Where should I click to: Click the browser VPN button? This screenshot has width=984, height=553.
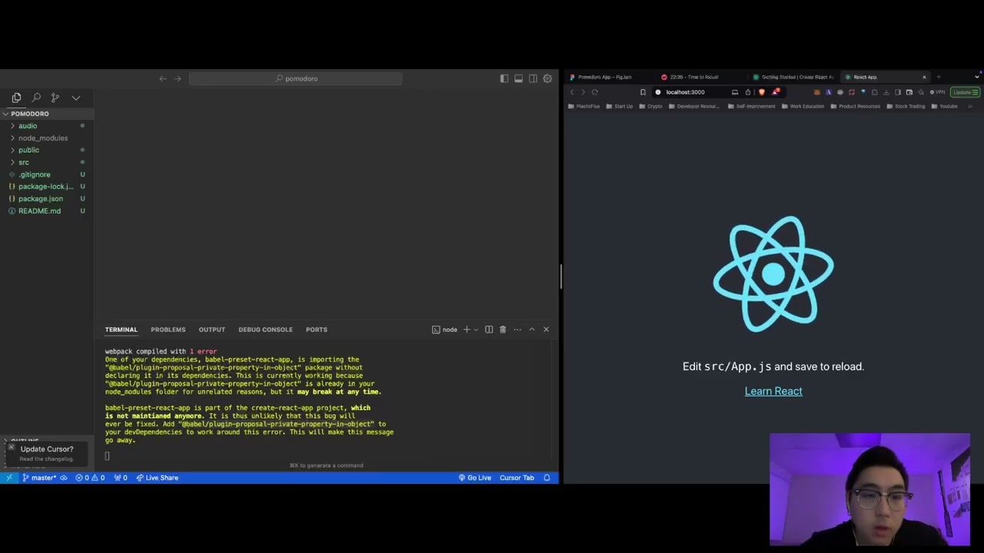coord(938,92)
